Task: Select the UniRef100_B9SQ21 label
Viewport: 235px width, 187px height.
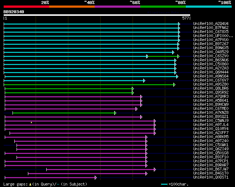Action: point(211,117)
